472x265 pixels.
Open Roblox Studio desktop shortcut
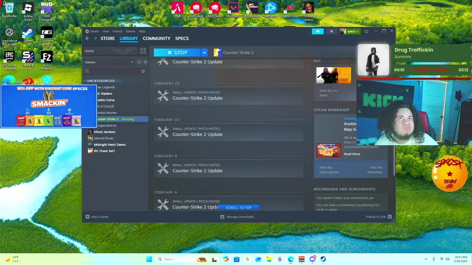[x=28, y=12]
